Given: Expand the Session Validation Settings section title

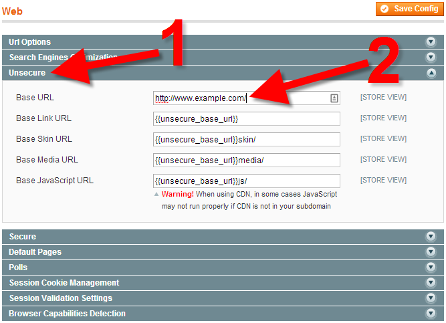Looking at the screenshot, I should coord(60,298).
